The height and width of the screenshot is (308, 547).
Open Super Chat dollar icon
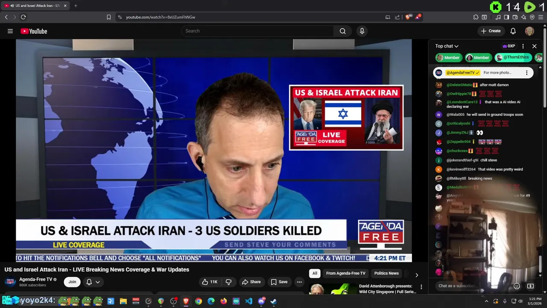[530, 286]
